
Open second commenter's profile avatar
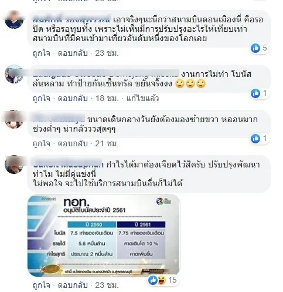14,74
